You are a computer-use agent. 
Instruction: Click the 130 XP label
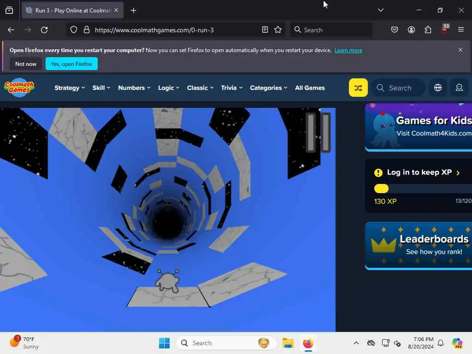pos(385,201)
